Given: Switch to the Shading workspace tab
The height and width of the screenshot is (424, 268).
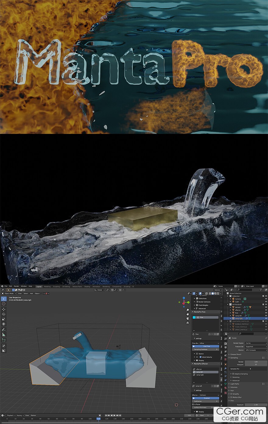Looking at the screenshot, I should (x=87, y=286).
